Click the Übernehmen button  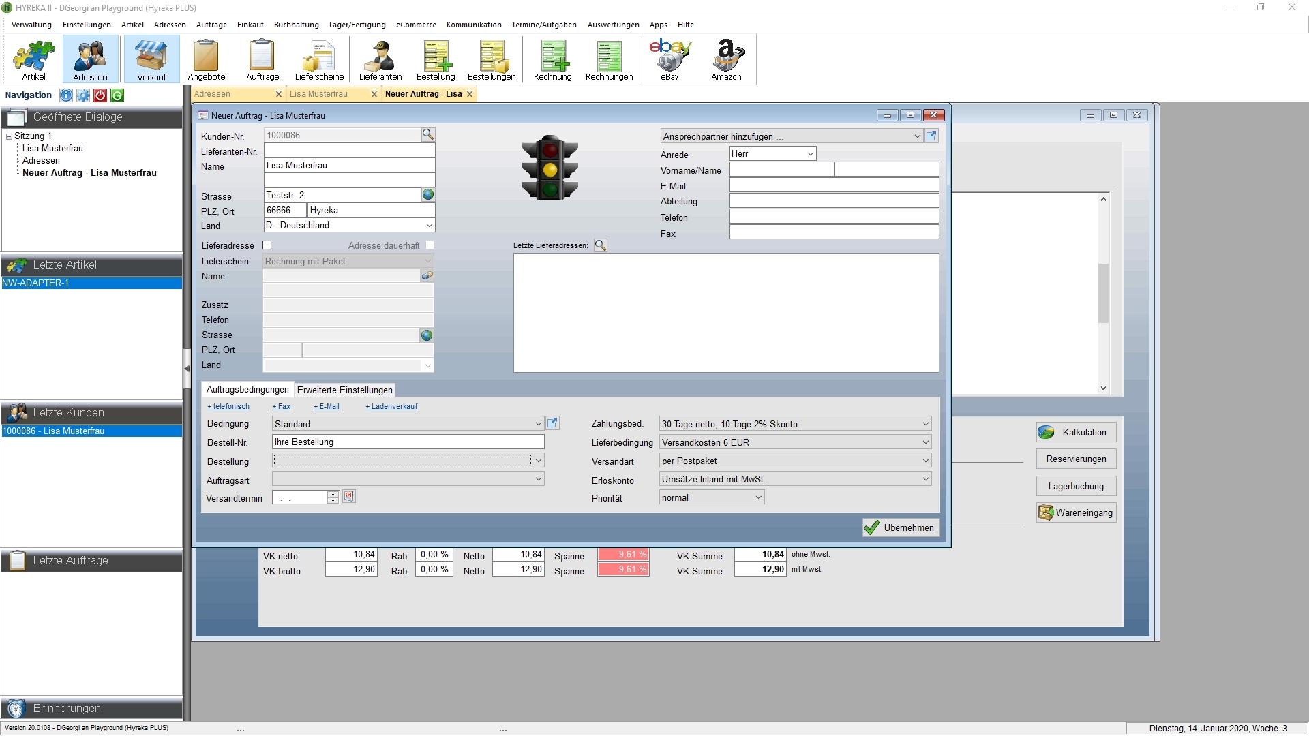pos(901,527)
